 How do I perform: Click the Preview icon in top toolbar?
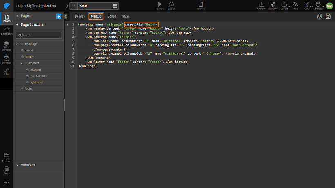point(160,4)
